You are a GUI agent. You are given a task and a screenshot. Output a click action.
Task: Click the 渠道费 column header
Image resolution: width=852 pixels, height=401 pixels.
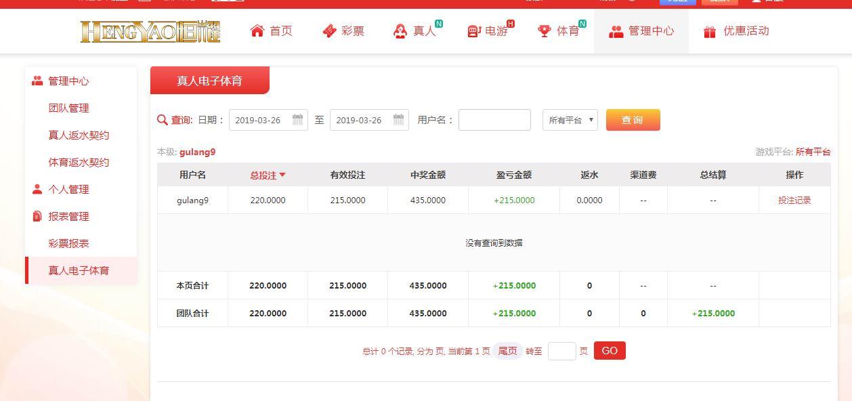tap(643, 175)
